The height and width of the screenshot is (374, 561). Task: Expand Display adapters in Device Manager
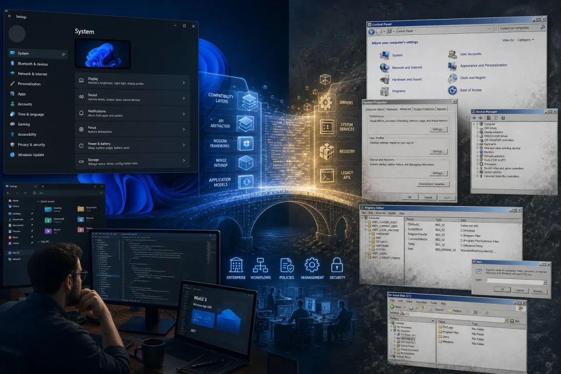click(x=477, y=132)
